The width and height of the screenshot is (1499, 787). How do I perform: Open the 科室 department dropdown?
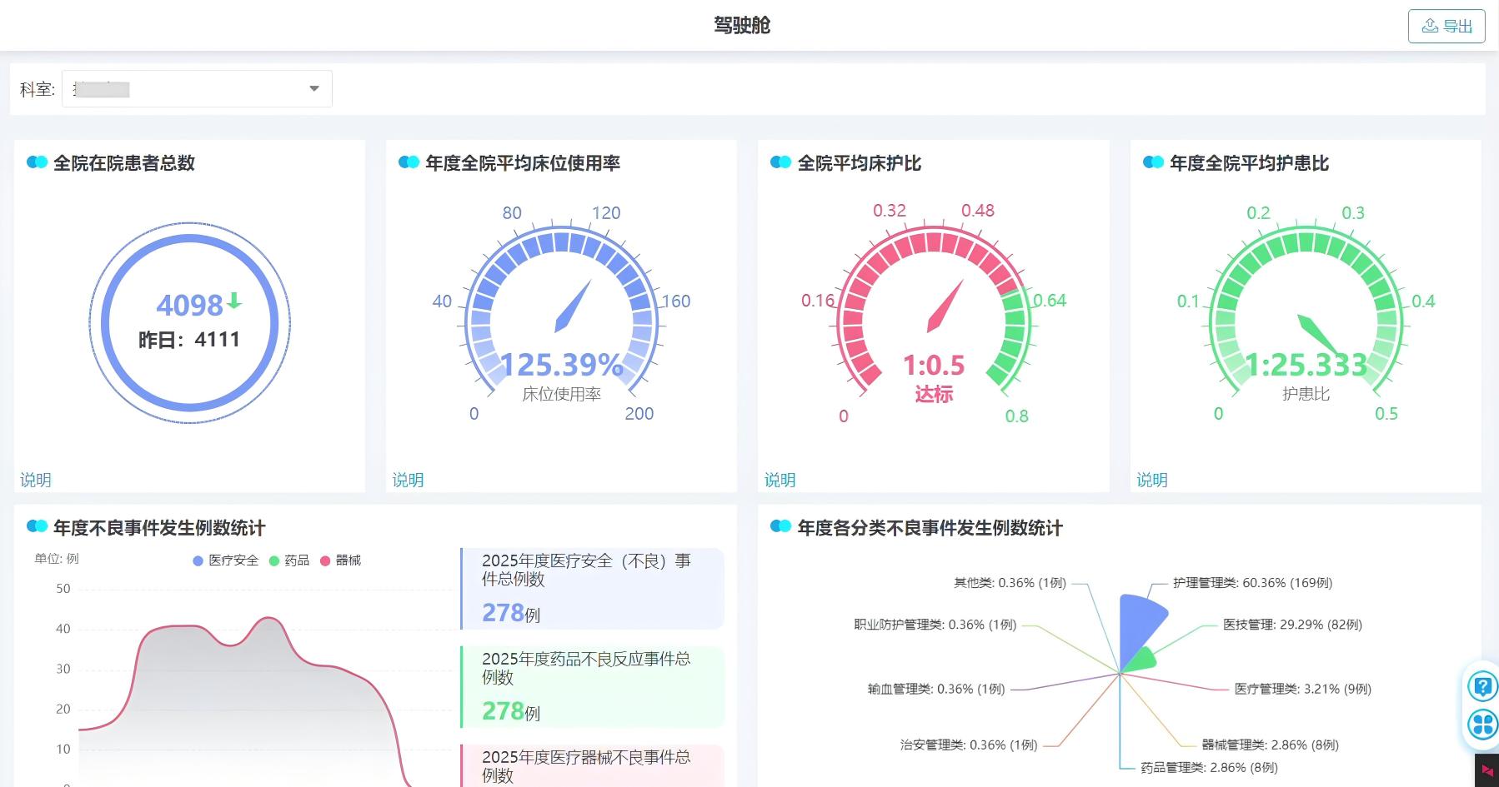(197, 89)
